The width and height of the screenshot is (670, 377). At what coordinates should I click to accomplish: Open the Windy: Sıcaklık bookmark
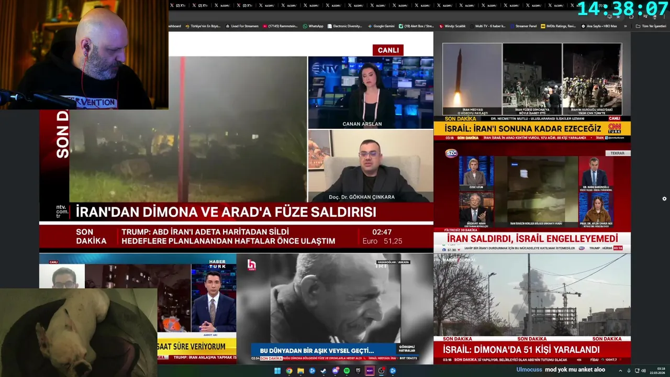tap(452, 26)
